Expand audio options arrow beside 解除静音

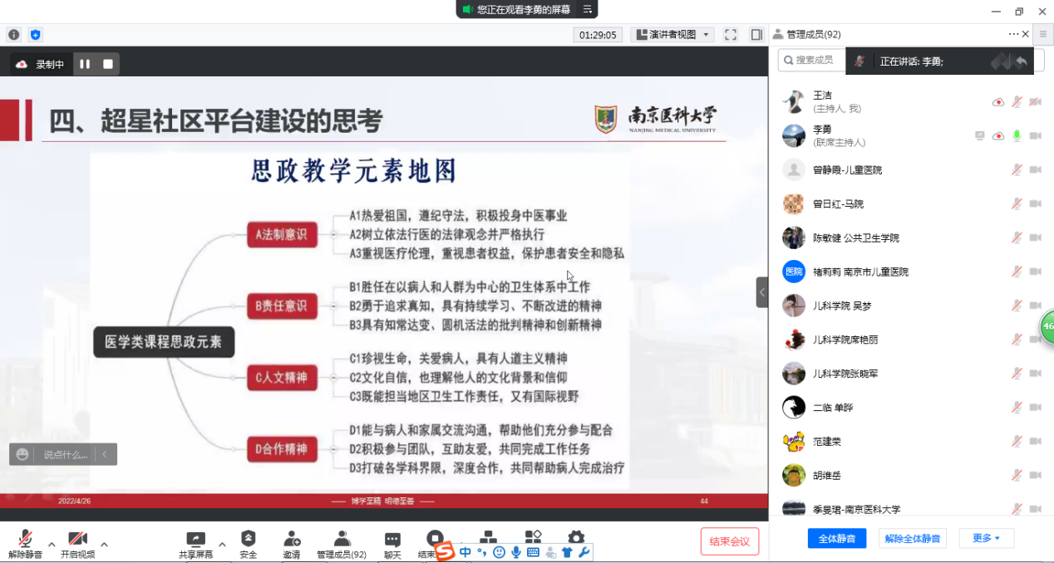[52, 545]
